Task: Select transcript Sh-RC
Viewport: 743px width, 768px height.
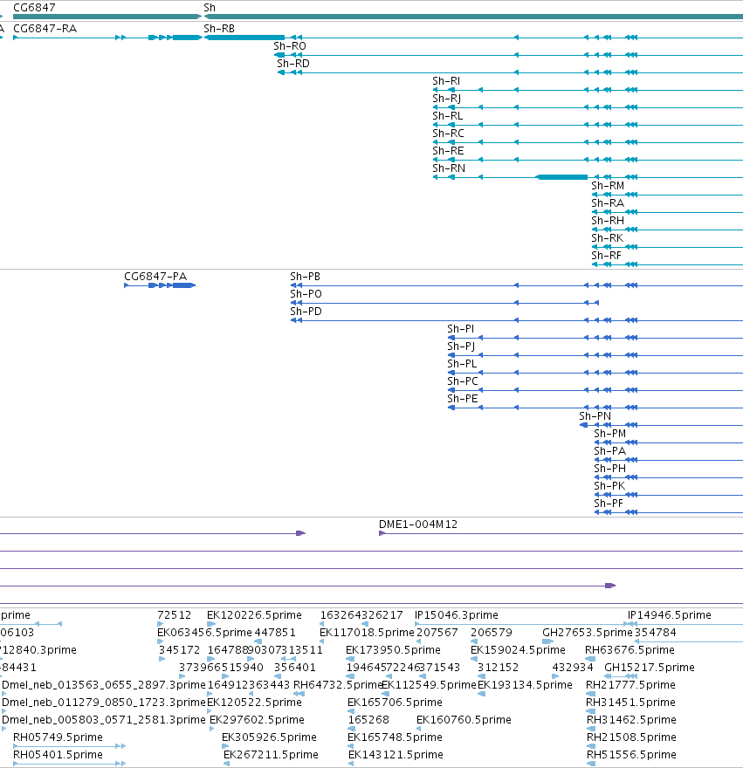Action: tap(448, 134)
